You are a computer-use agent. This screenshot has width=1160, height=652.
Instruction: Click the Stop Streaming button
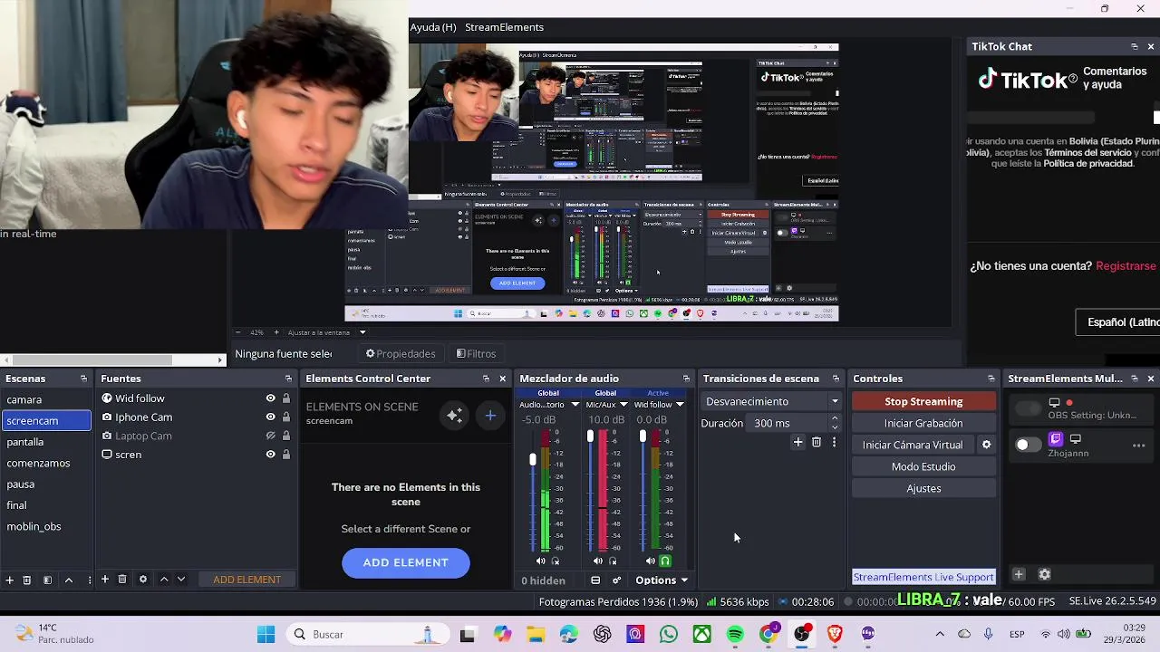(923, 401)
